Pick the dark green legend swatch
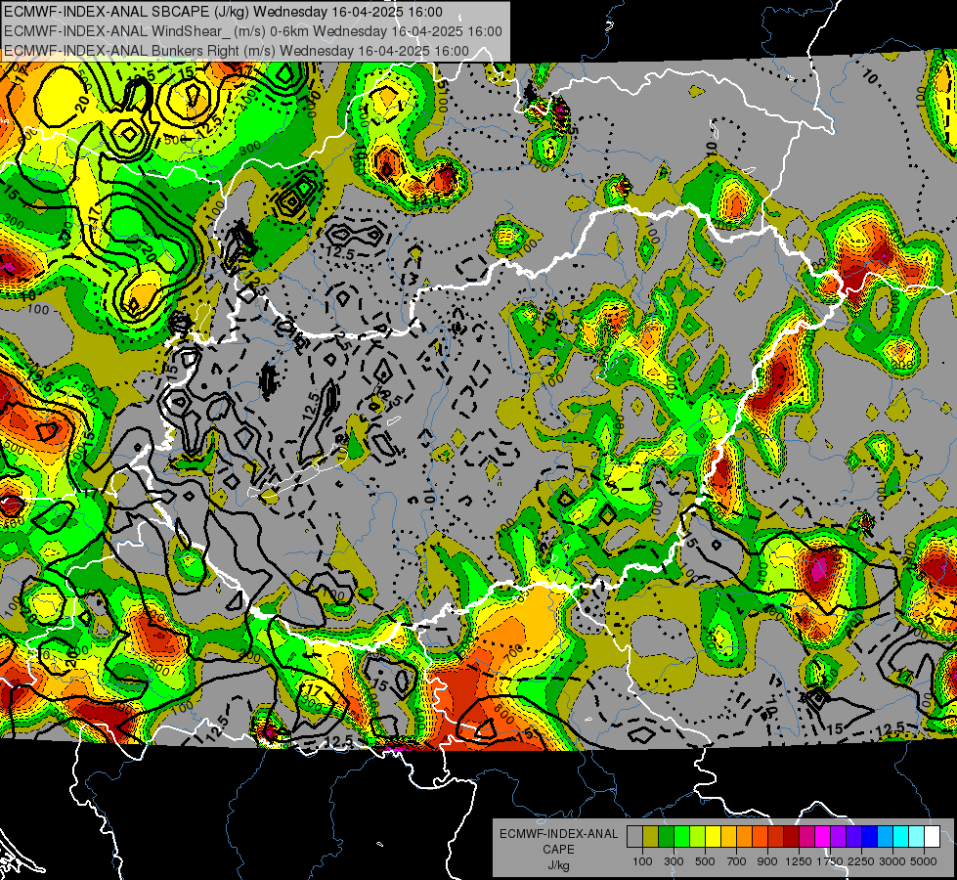This screenshot has width=957, height=880. (x=666, y=837)
